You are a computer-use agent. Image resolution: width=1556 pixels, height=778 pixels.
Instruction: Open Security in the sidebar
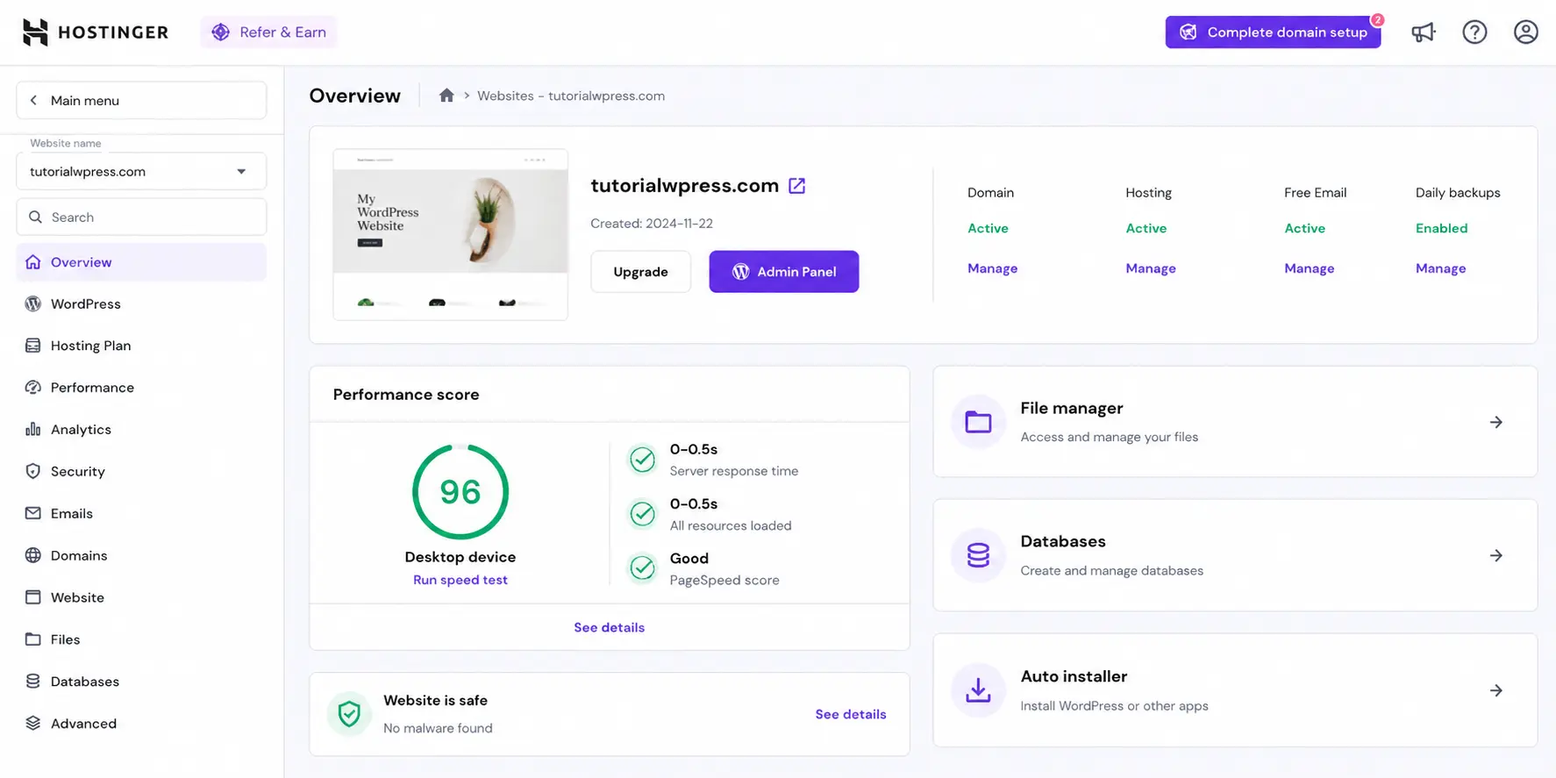coord(141,471)
